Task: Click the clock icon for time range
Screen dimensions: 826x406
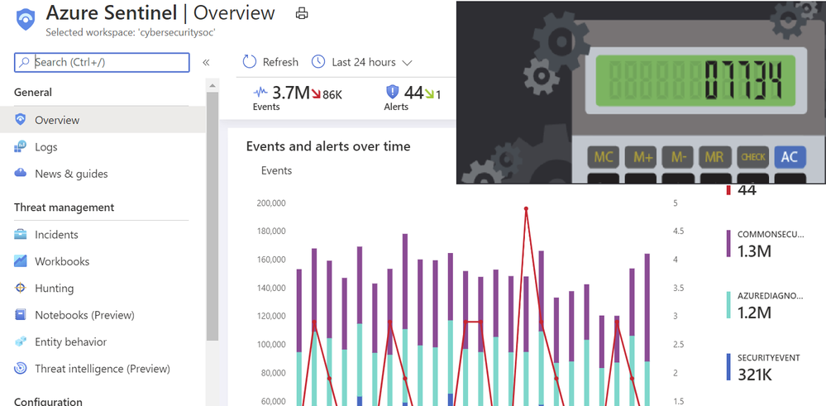Action: point(318,62)
